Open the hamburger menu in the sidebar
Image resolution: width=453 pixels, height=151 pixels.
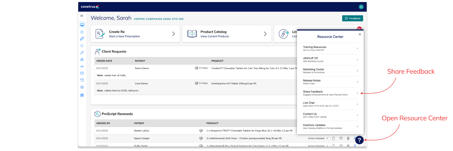pos(82,16)
